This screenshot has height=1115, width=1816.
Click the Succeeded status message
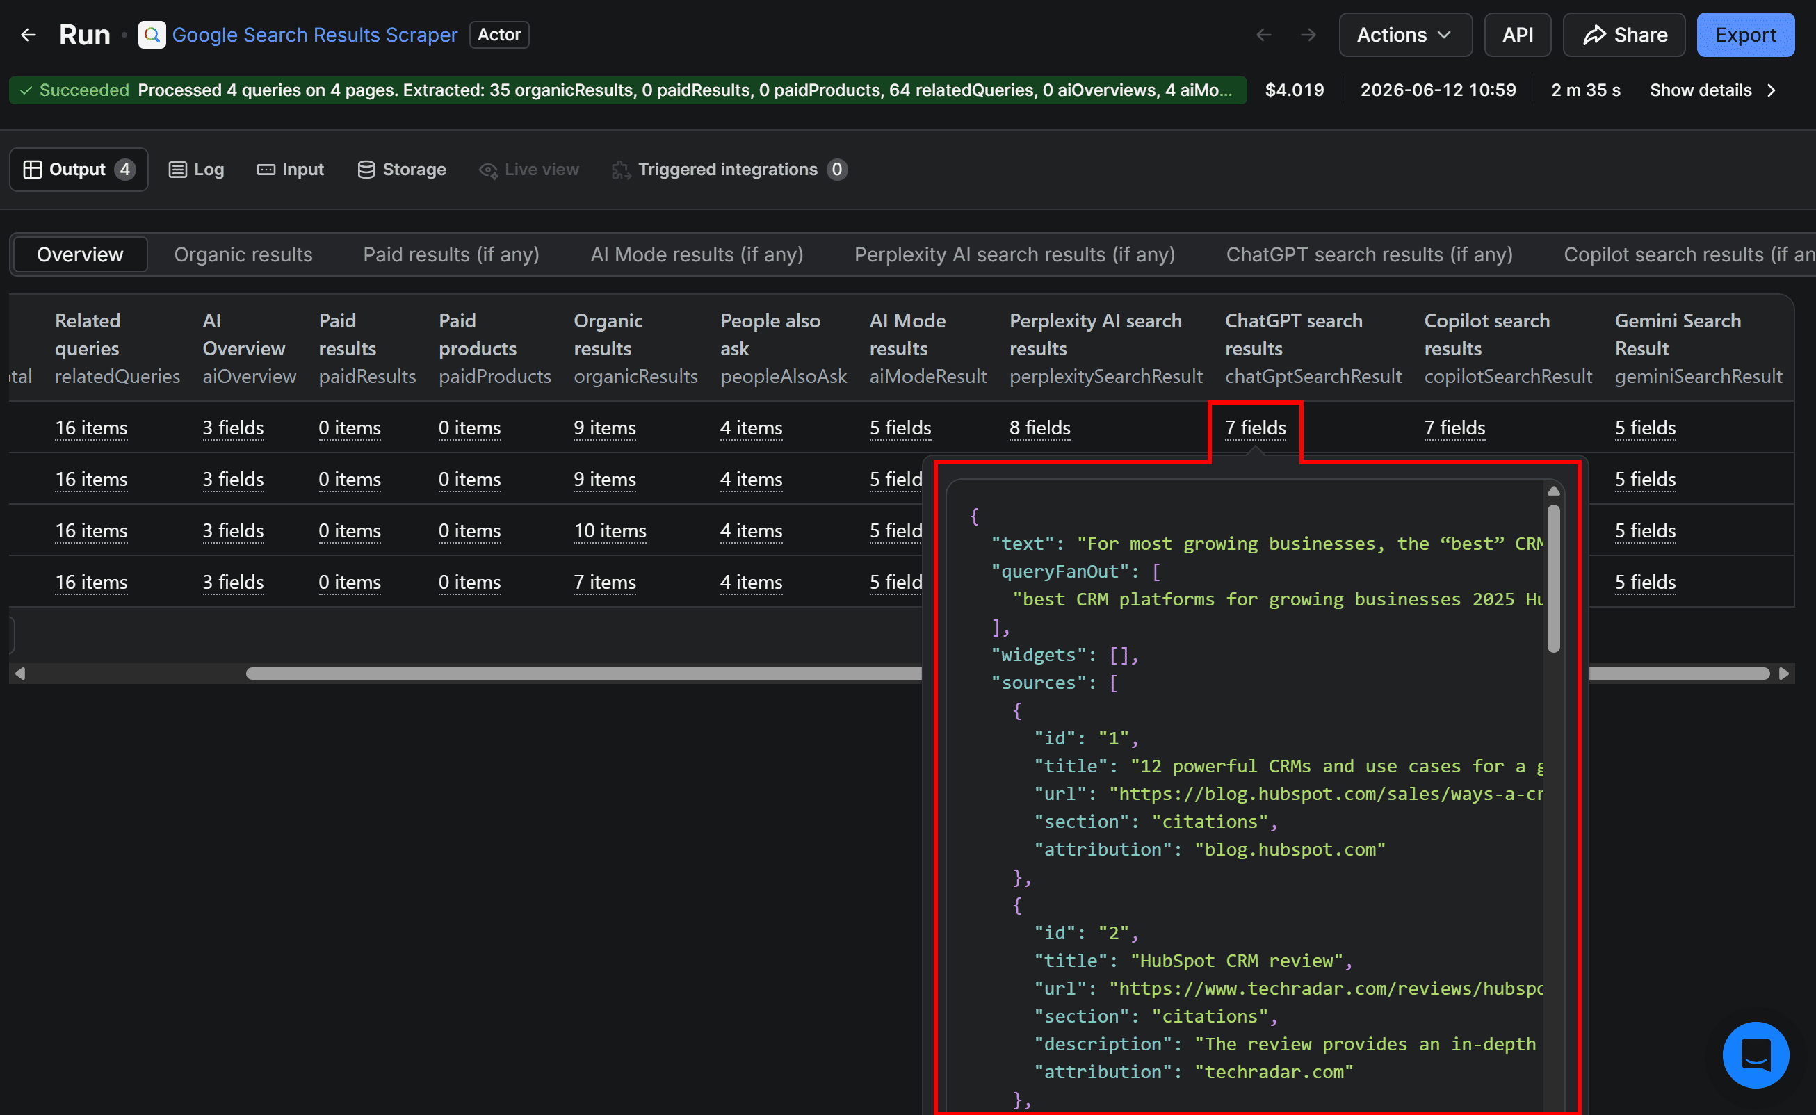click(x=628, y=90)
